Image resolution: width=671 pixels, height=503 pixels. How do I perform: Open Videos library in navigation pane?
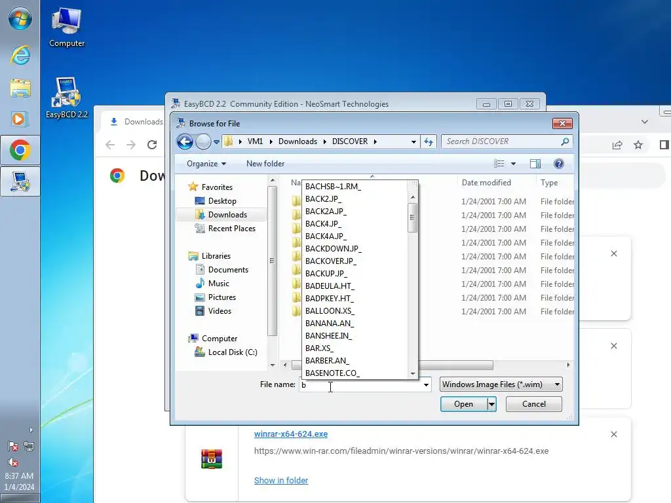219,311
